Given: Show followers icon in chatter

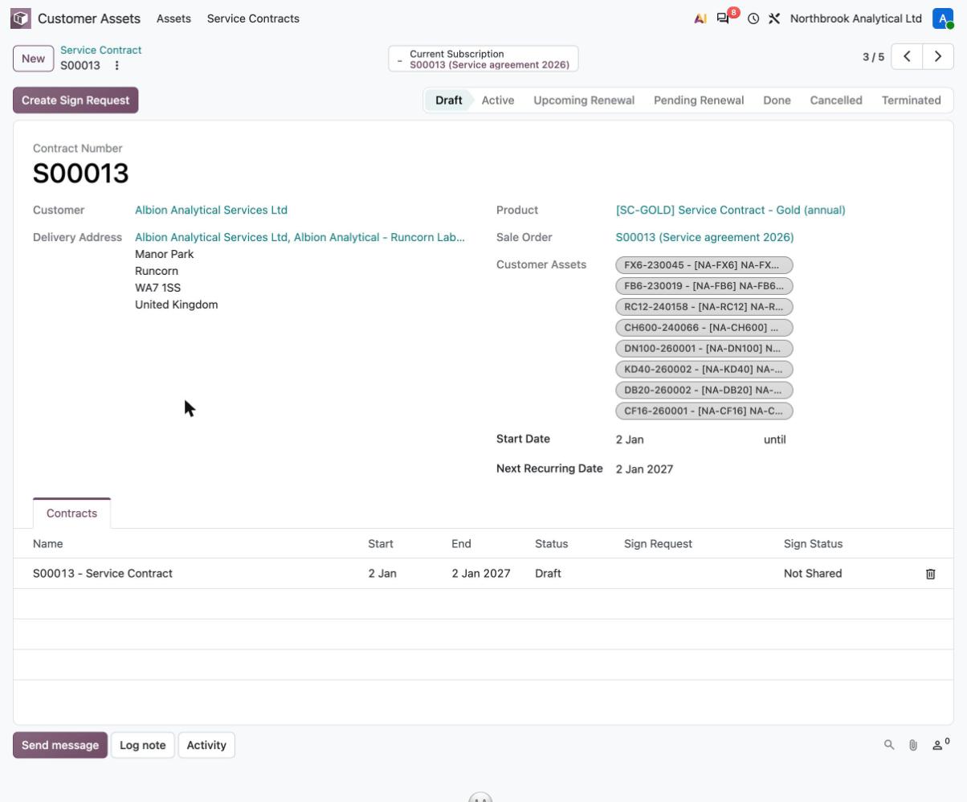Looking at the screenshot, I should coord(940,744).
